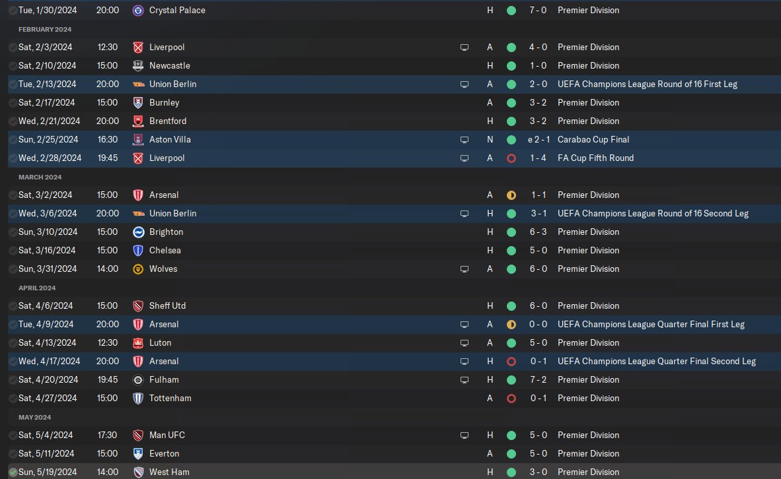Click the Union Berlin badge on the 2/13/2024 row

(138, 84)
